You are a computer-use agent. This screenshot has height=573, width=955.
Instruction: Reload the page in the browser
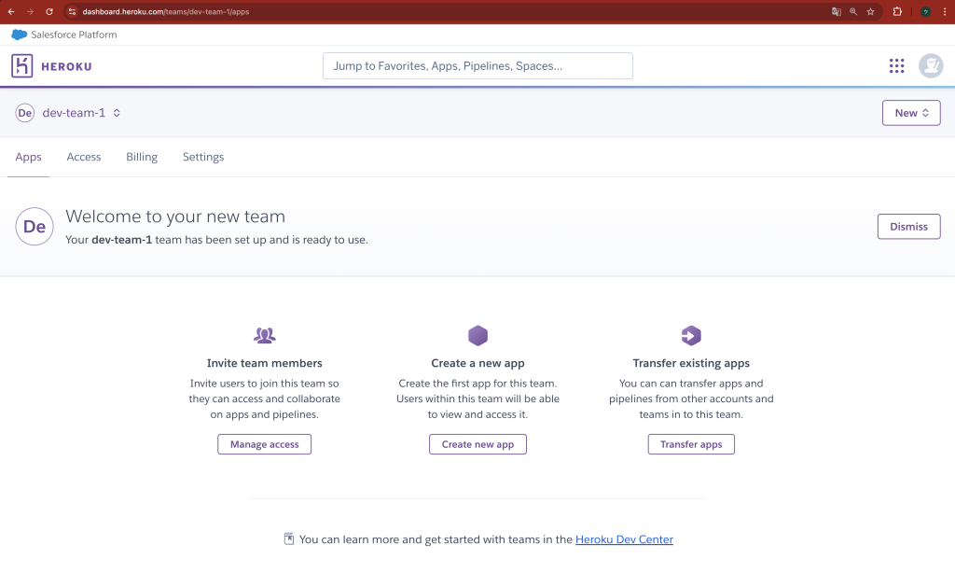click(49, 12)
